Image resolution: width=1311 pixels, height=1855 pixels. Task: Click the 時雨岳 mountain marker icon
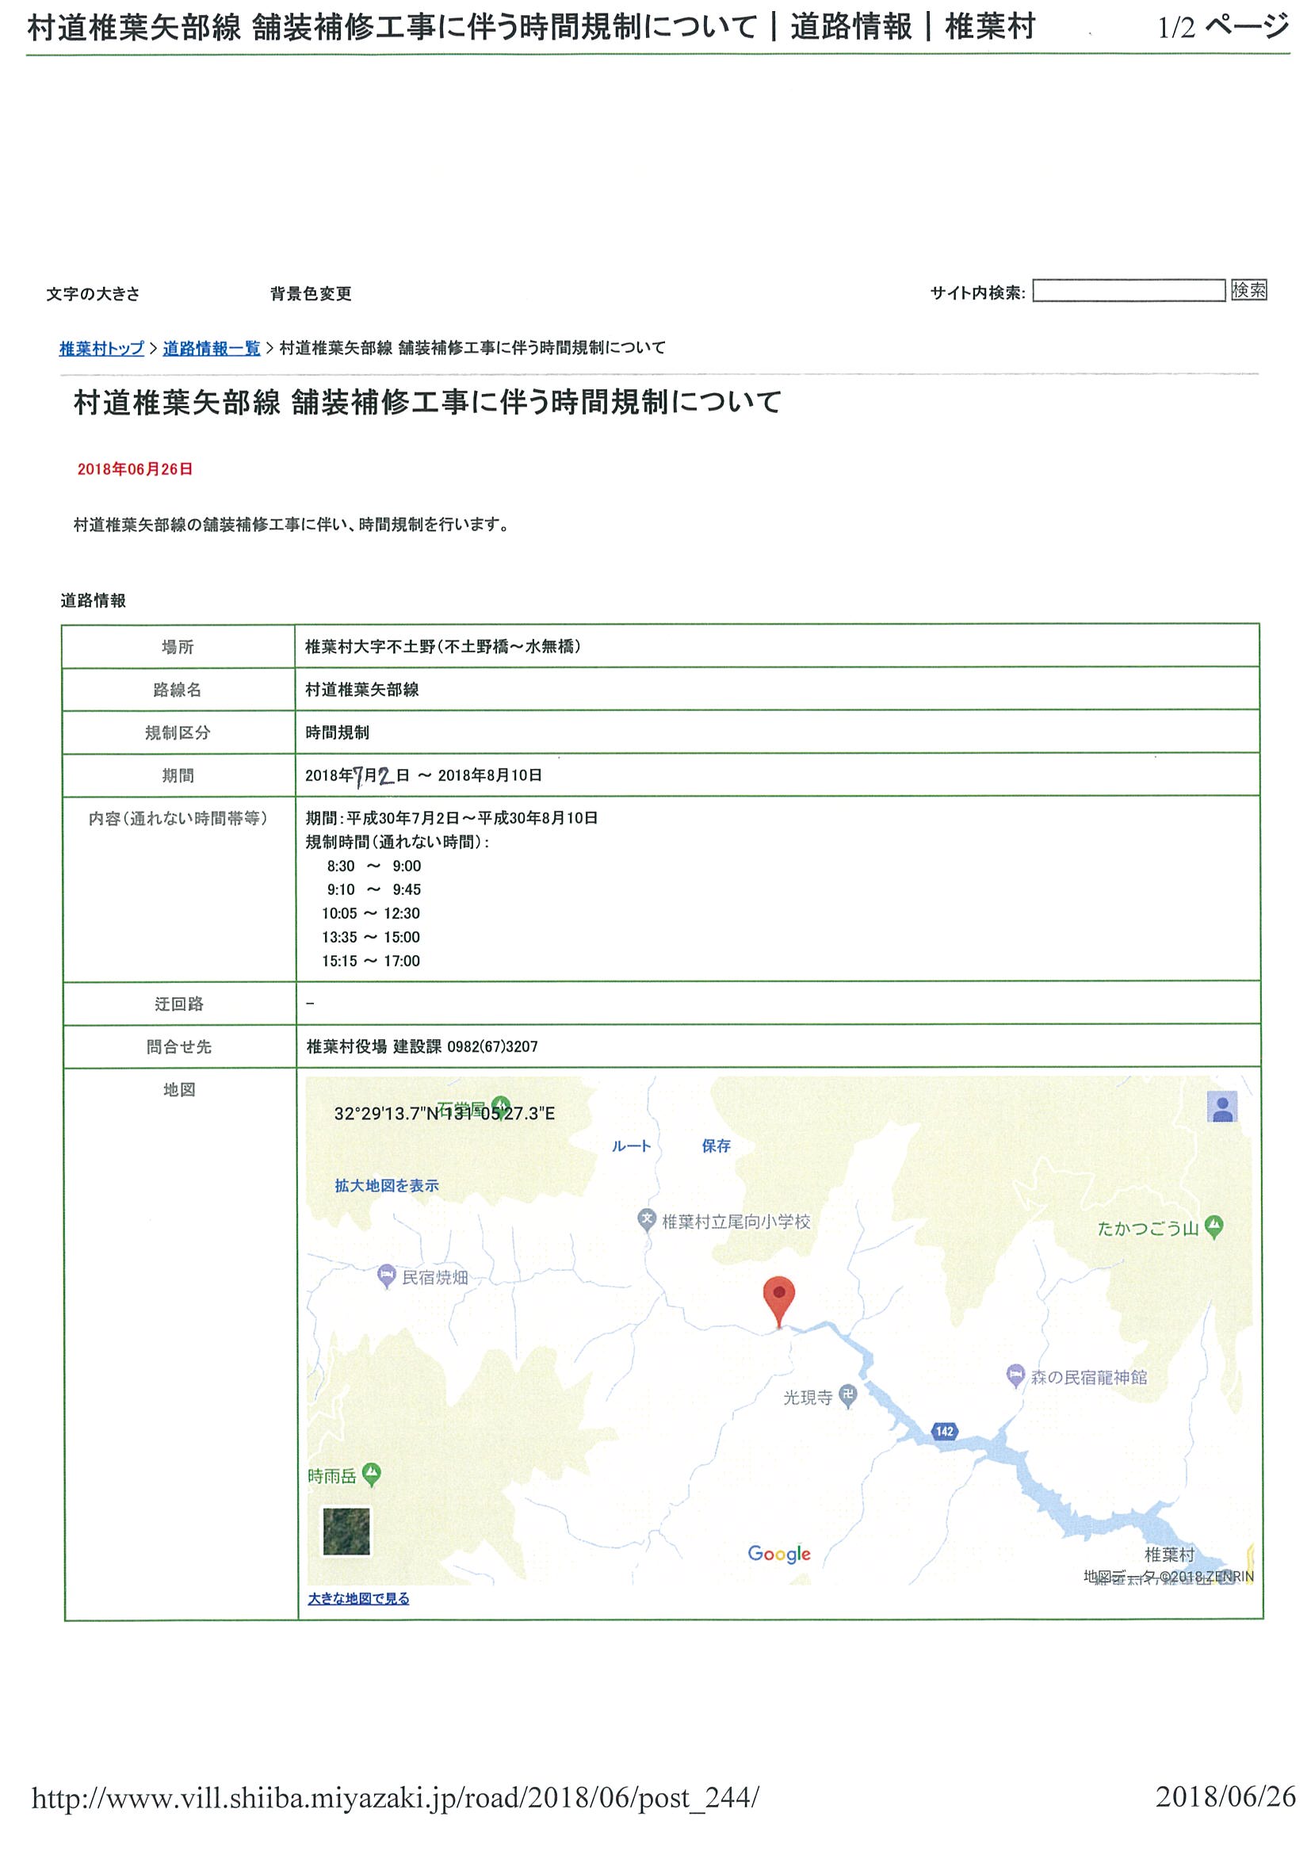click(x=372, y=1474)
